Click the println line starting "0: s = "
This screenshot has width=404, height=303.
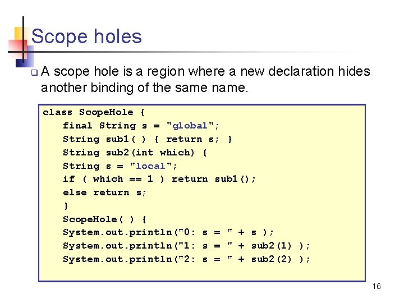click(168, 232)
